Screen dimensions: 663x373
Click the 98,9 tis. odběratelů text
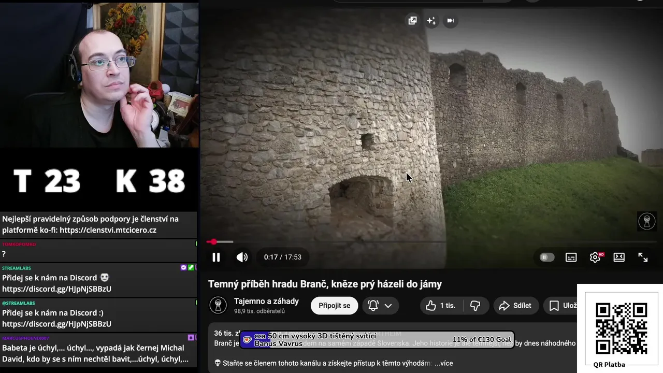[259, 311]
